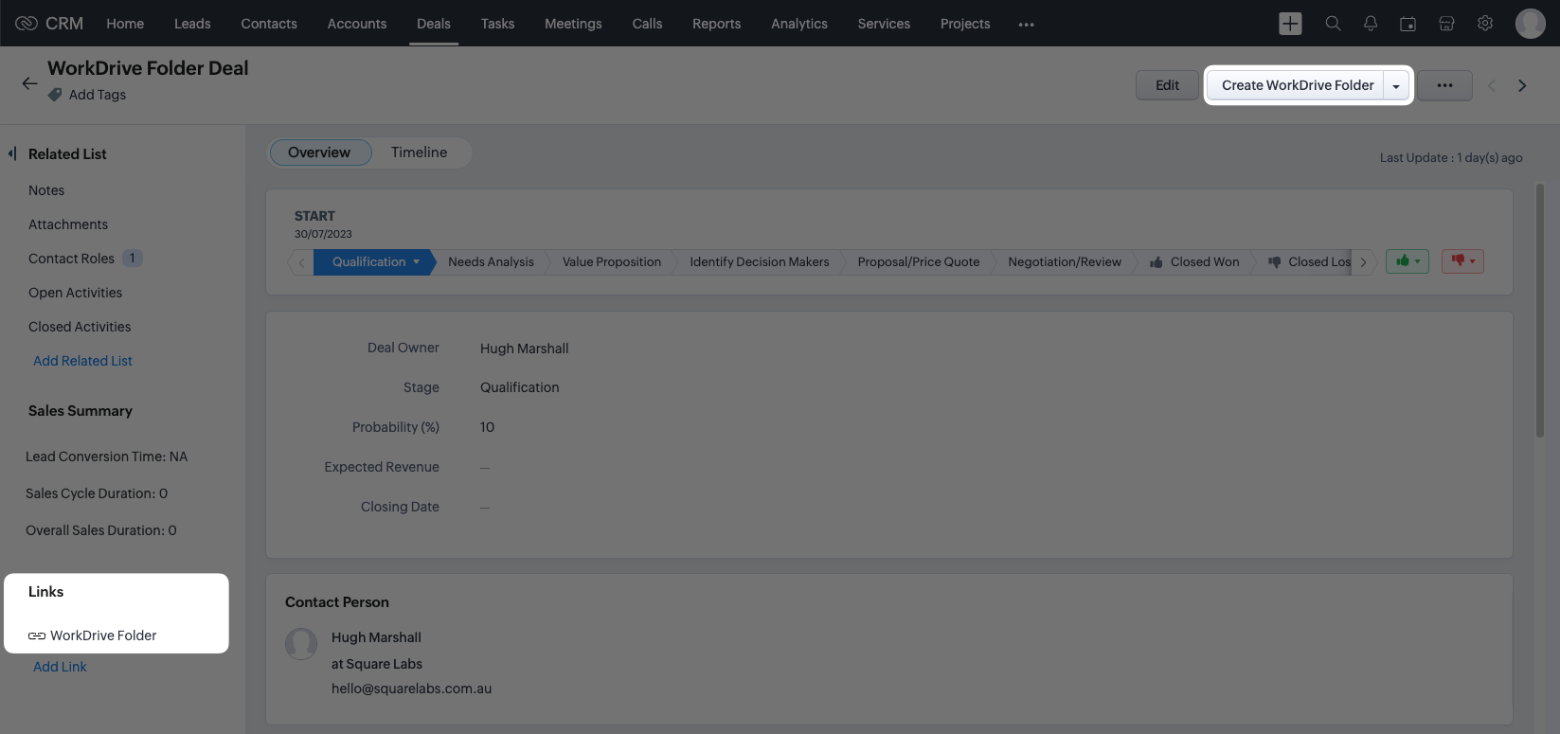Open the more actions ellipsis button
This screenshot has height=734, width=1560.
1444,85
